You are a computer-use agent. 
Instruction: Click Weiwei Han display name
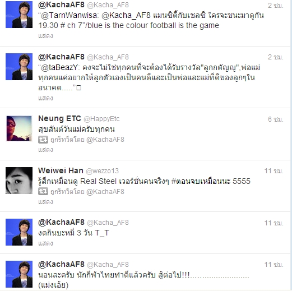(x=61, y=170)
